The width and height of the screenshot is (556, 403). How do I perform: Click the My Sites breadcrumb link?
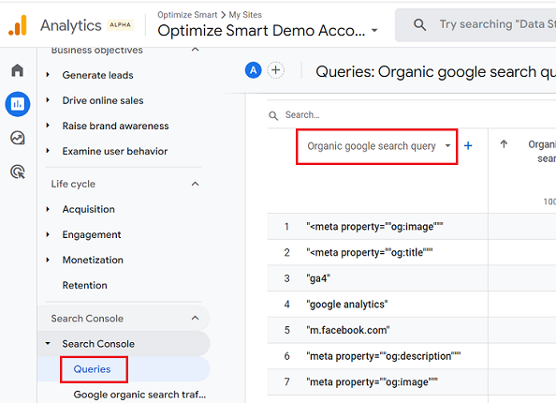245,15
